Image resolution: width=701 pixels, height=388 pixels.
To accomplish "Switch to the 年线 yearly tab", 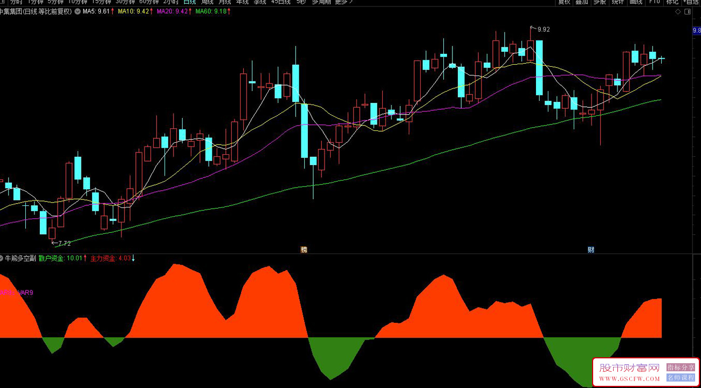I will [x=243, y=2].
